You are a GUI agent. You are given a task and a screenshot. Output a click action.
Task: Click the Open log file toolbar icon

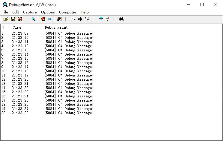[6, 19]
